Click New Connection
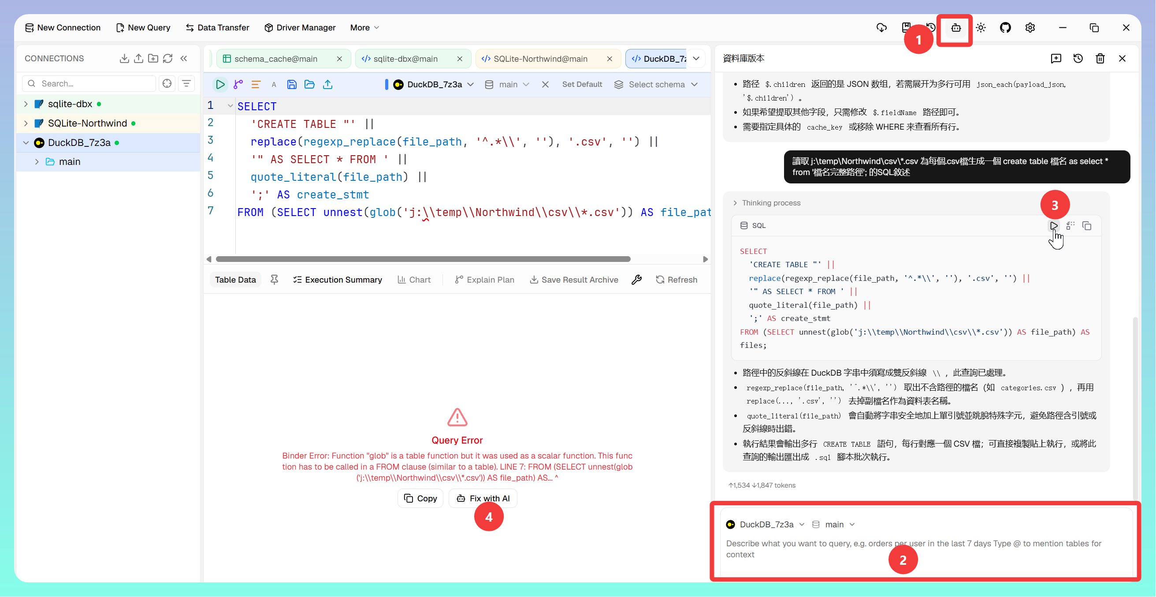The height and width of the screenshot is (597, 1156). coord(63,28)
